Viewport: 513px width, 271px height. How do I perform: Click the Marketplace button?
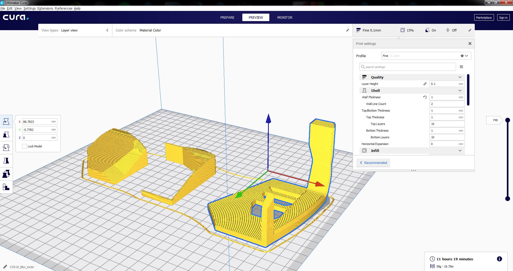tap(484, 17)
